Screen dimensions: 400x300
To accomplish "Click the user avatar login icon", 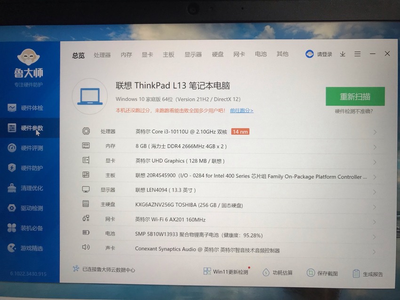I will [310, 54].
